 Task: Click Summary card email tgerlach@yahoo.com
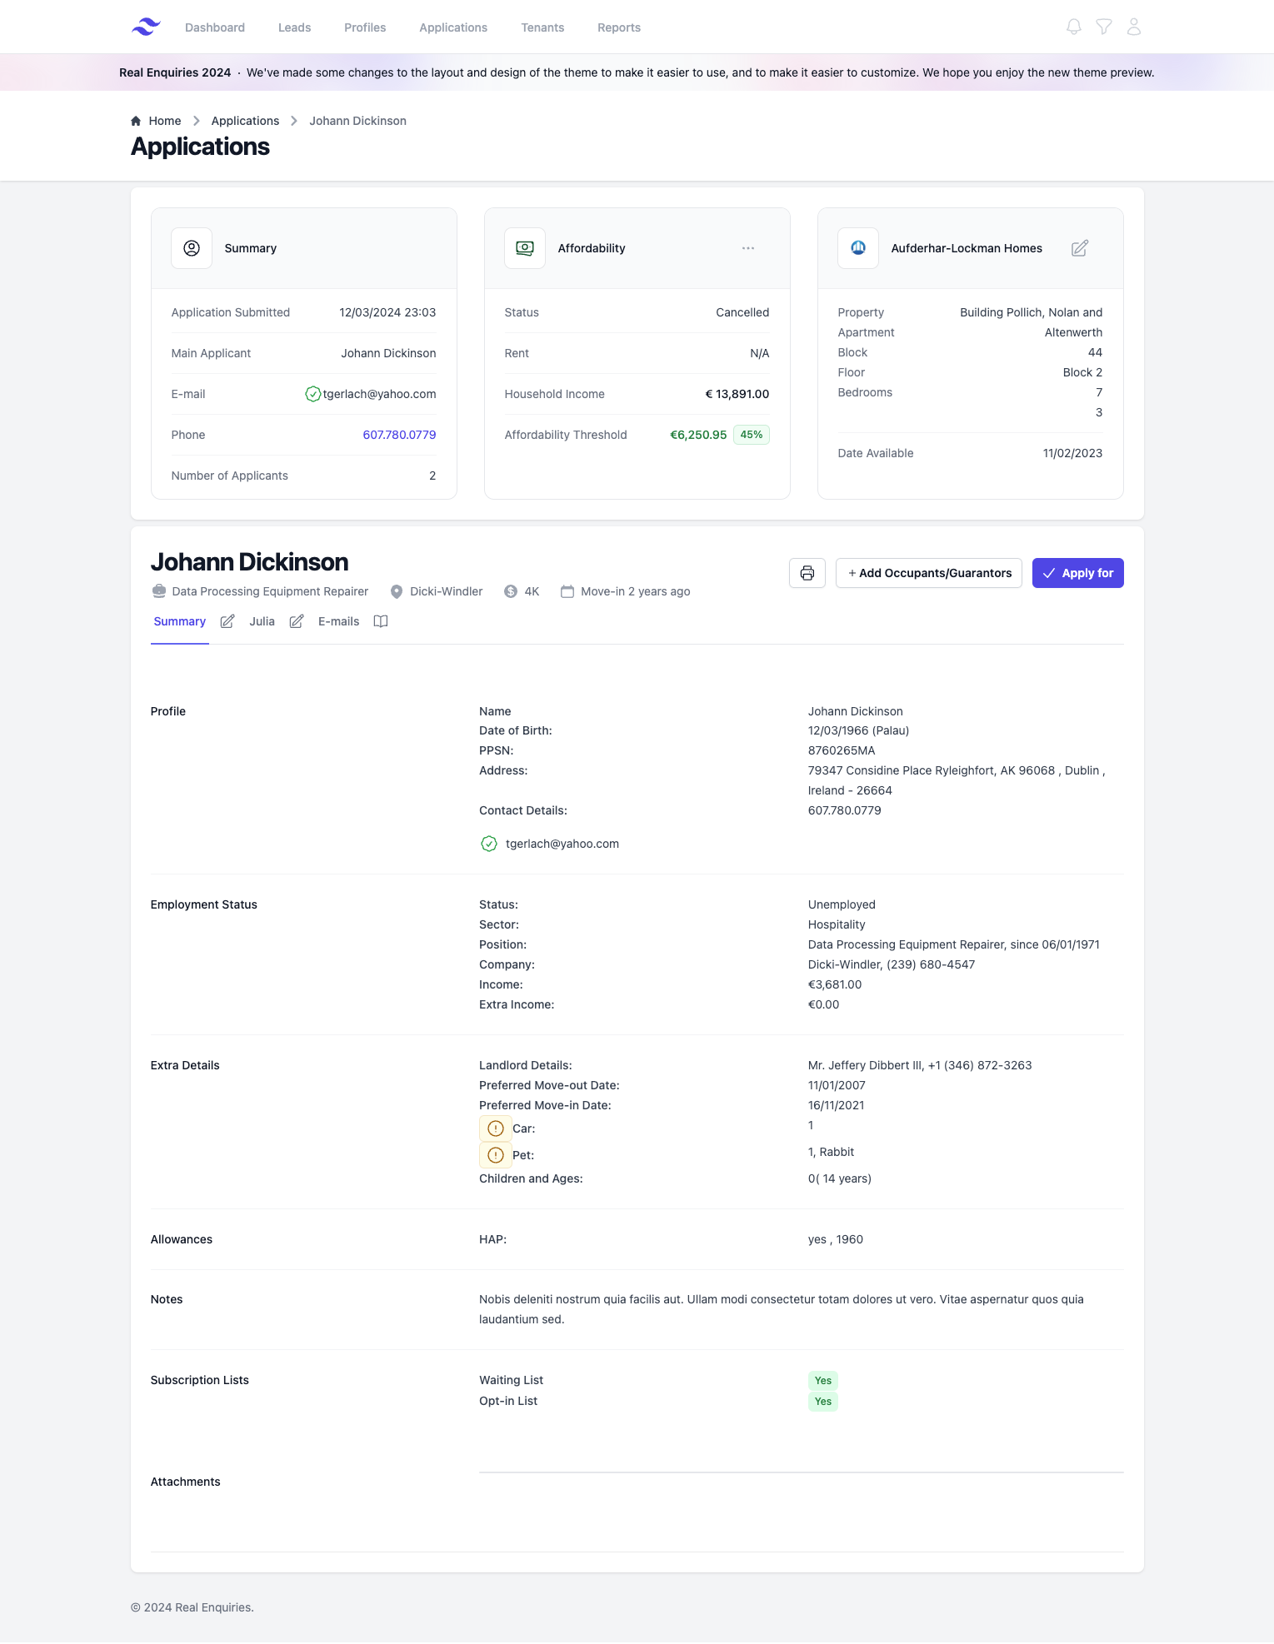380,394
